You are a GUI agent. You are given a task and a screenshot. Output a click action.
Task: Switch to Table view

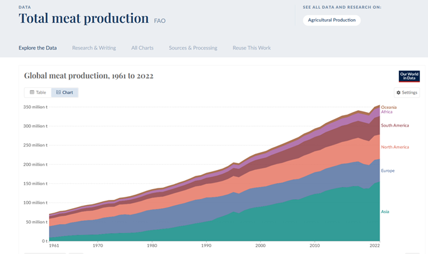click(x=38, y=92)
